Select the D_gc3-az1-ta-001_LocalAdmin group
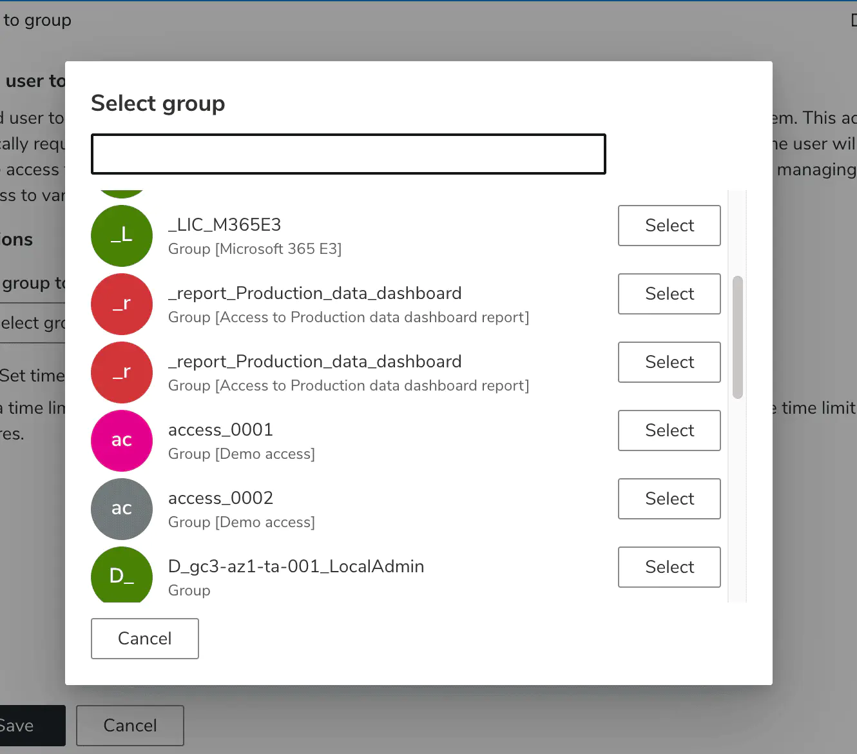 tap(669, 567)
